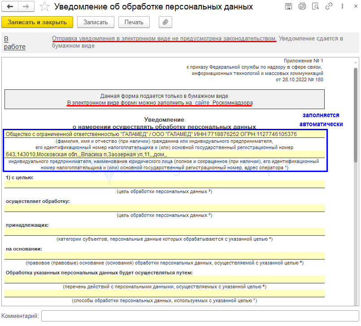Click the 'Комментарий' input field
361x326 pixels.
(x=200, y=316)
